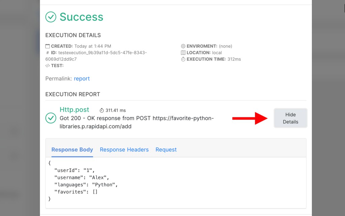Open the Response Headers tab
This screenshot has width=345, height=216.
tap(124, 150)
